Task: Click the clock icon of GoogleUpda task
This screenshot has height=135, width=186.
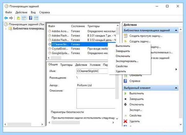Action: point(50,53)
